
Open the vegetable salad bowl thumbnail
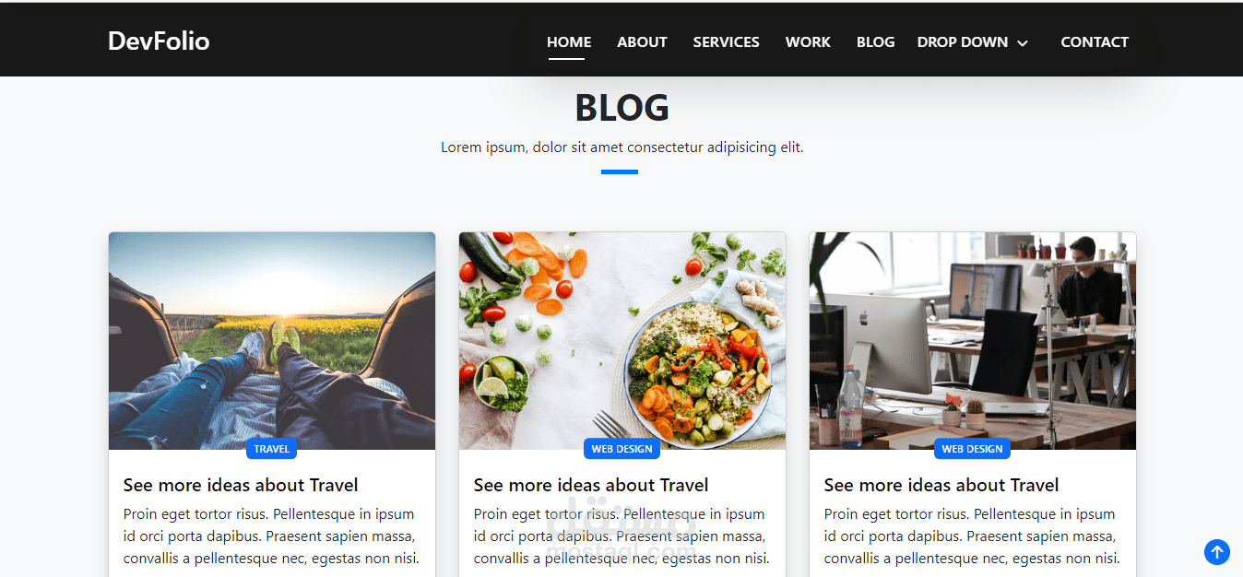pyautogui.click(x=622, y=341)
